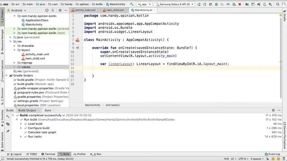Click gutter icon on line 7 MainActivity class

coord(78,40)
